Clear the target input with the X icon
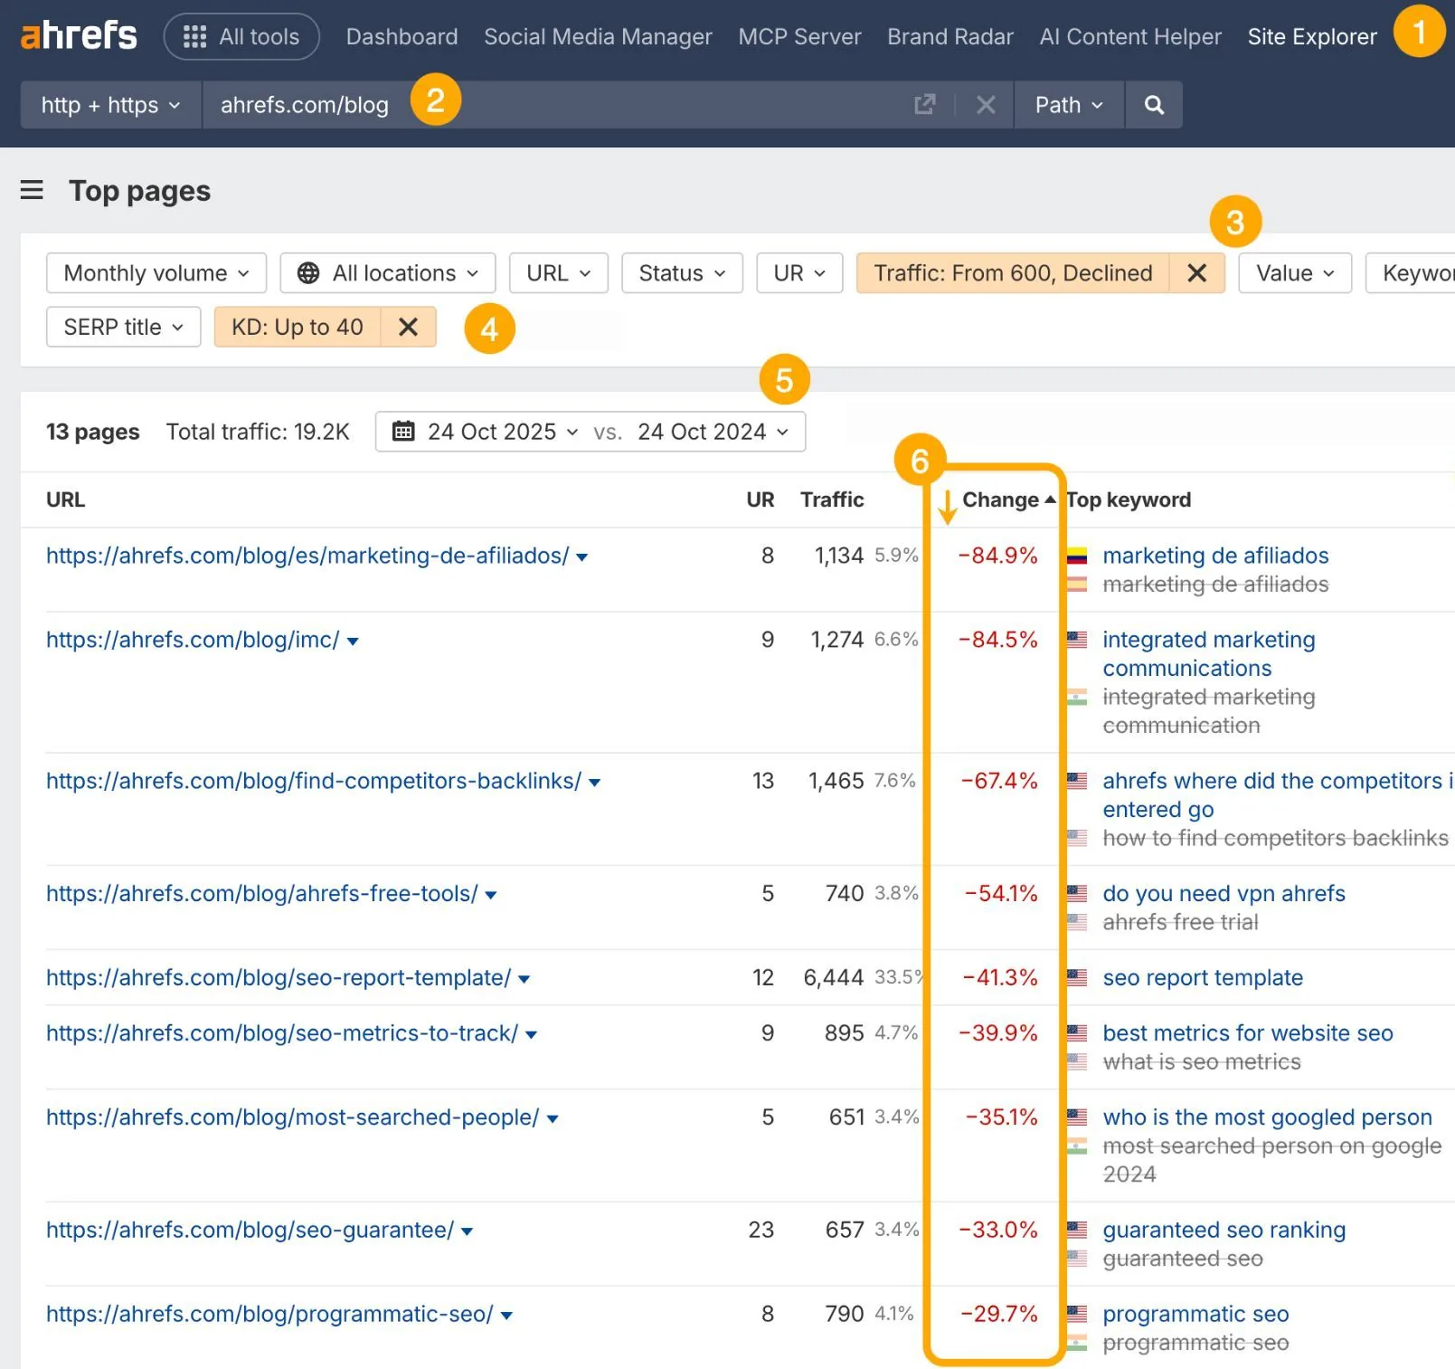This screenshot has width=1455, height=1369. coord(986,104)
